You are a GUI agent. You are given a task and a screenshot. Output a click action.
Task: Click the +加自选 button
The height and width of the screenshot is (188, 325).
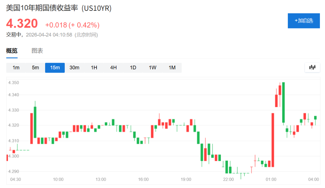(304, 21)
